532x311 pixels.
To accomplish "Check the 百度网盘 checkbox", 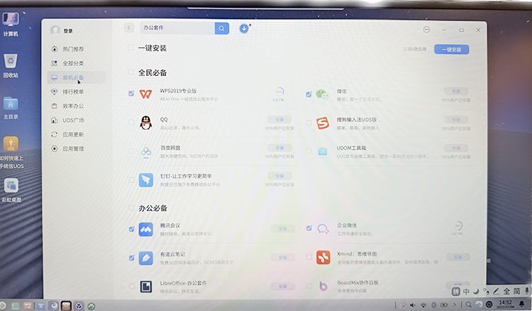I will coord(131,151).
